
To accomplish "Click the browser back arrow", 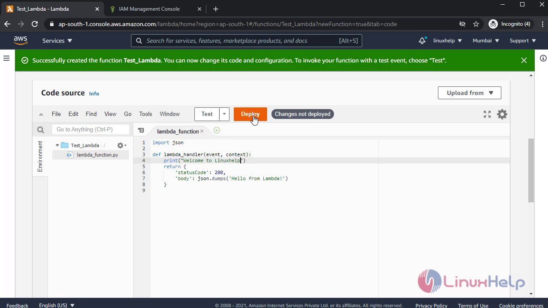I will click(x=7, y=24).
